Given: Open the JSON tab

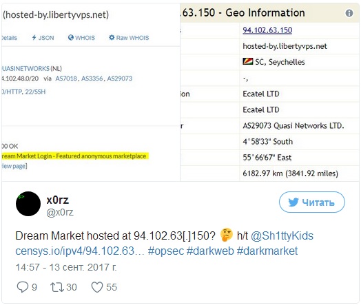Looking at the screenshot, I should [x=43, y=37].
